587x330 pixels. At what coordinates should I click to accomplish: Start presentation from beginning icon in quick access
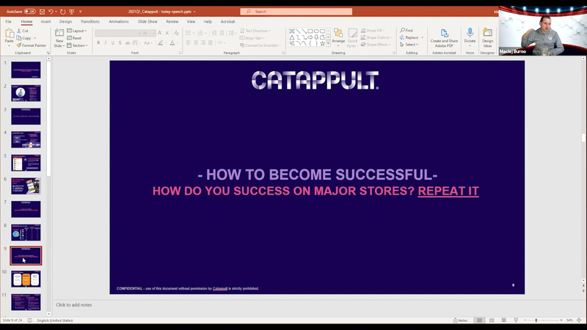[71, 12]
